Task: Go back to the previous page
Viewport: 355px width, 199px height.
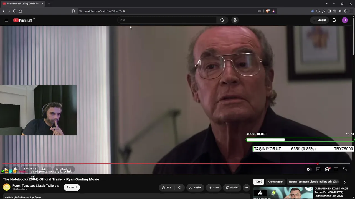Action: [4, 11]
